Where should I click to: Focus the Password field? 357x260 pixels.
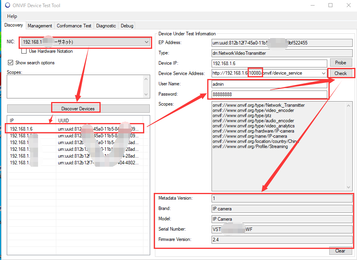269,94
